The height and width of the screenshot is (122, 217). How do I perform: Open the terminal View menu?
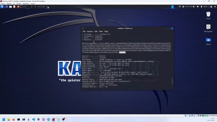coord(101,32)
